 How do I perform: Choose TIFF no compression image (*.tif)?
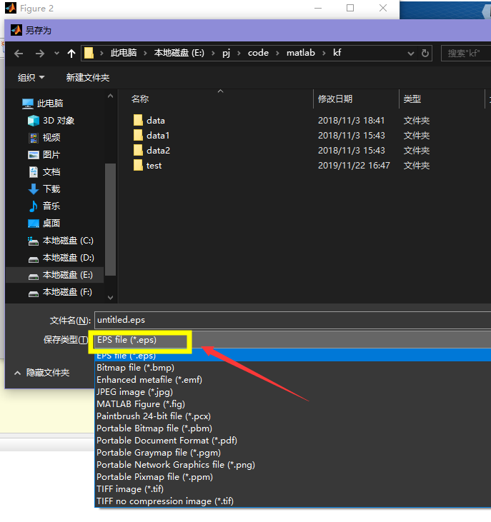pos(293,501)
